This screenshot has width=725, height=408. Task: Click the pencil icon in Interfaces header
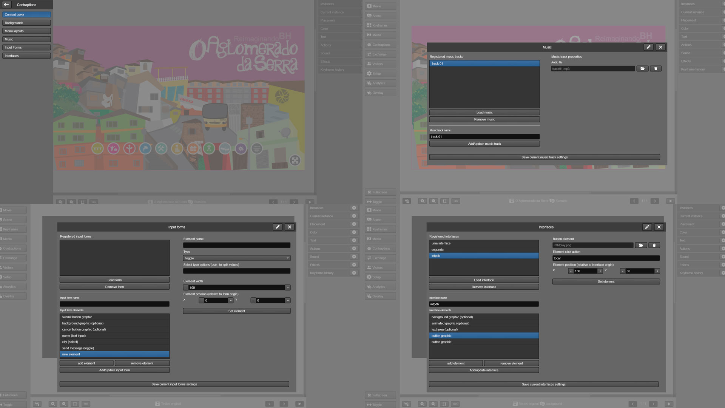(647, 227)
